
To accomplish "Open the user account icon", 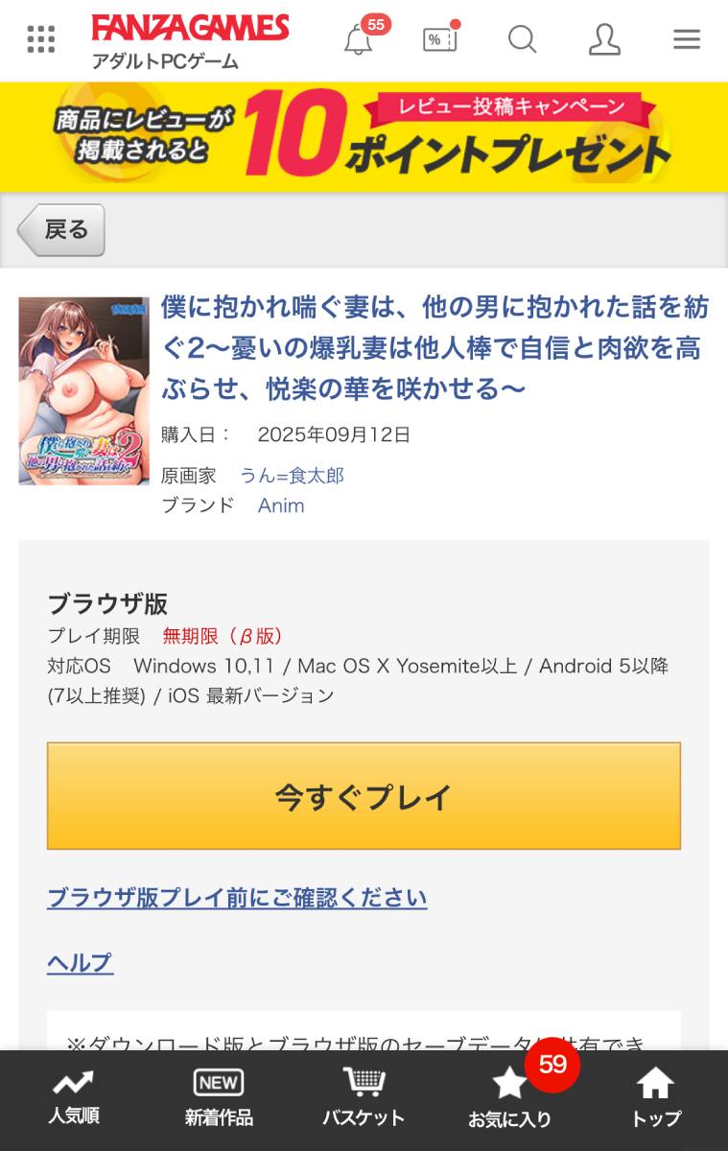I will tap(604, 39).
